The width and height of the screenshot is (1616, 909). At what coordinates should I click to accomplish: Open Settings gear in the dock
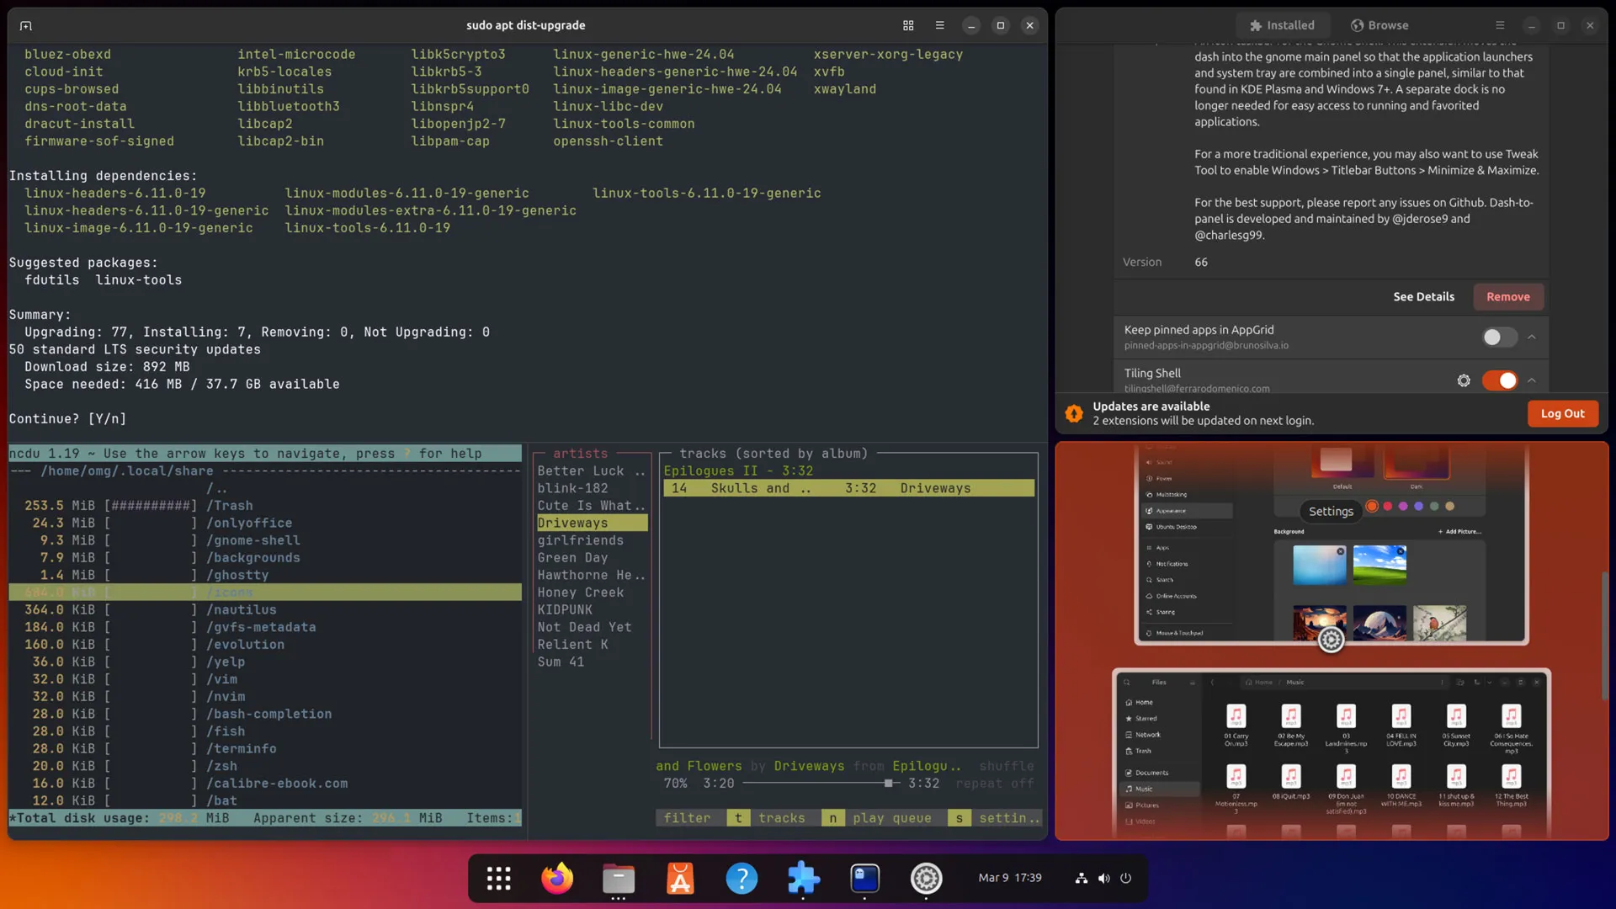click(926, 879)
